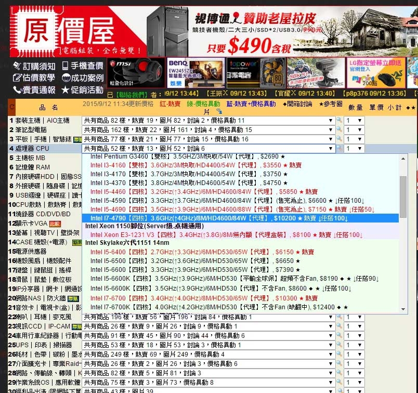The width and height of the screenshot is (418, 393).
Task: Open the 套裝主機 product dropdown
Action: [x=208, y=121]
